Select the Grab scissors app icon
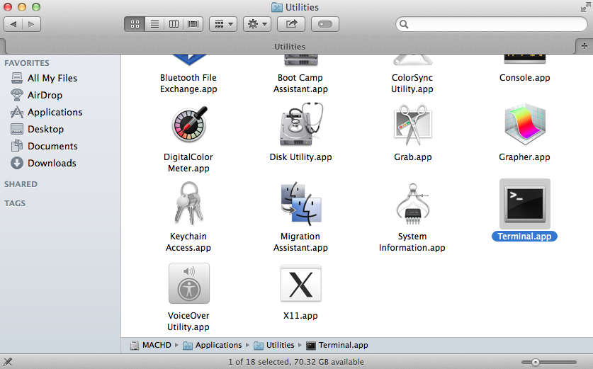Screen dimensions: 593x369 pos(412,125)
